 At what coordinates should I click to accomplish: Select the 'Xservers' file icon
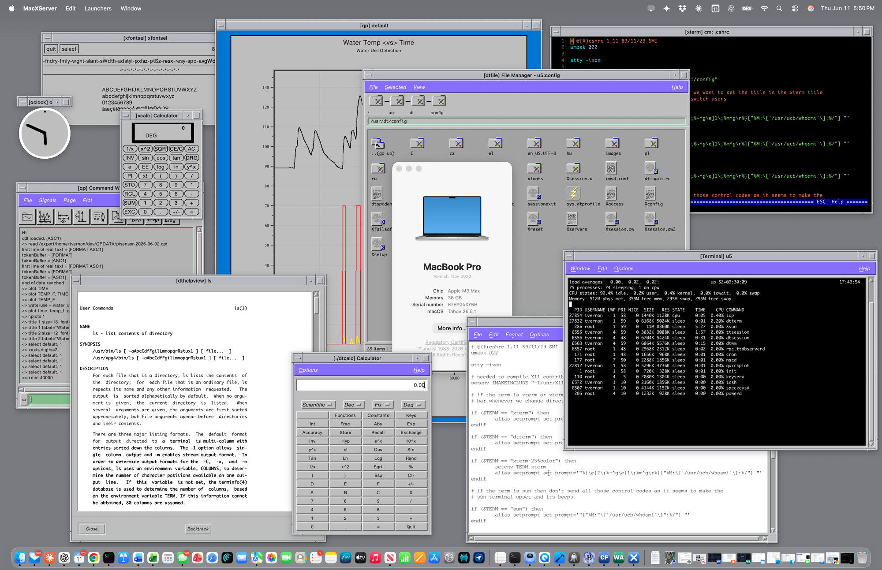(572, 218)
